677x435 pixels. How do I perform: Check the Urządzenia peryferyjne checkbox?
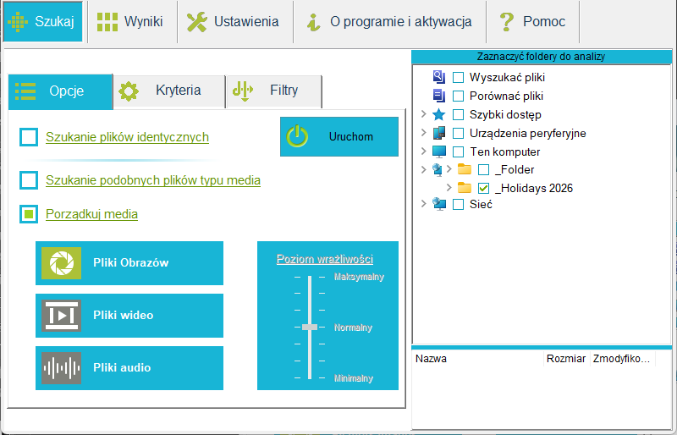coord(458,133)
